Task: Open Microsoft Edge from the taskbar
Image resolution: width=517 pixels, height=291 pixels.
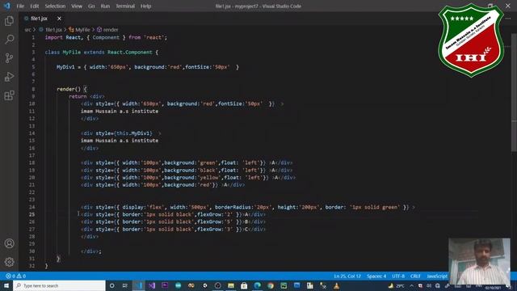Action: click(257, 285)
